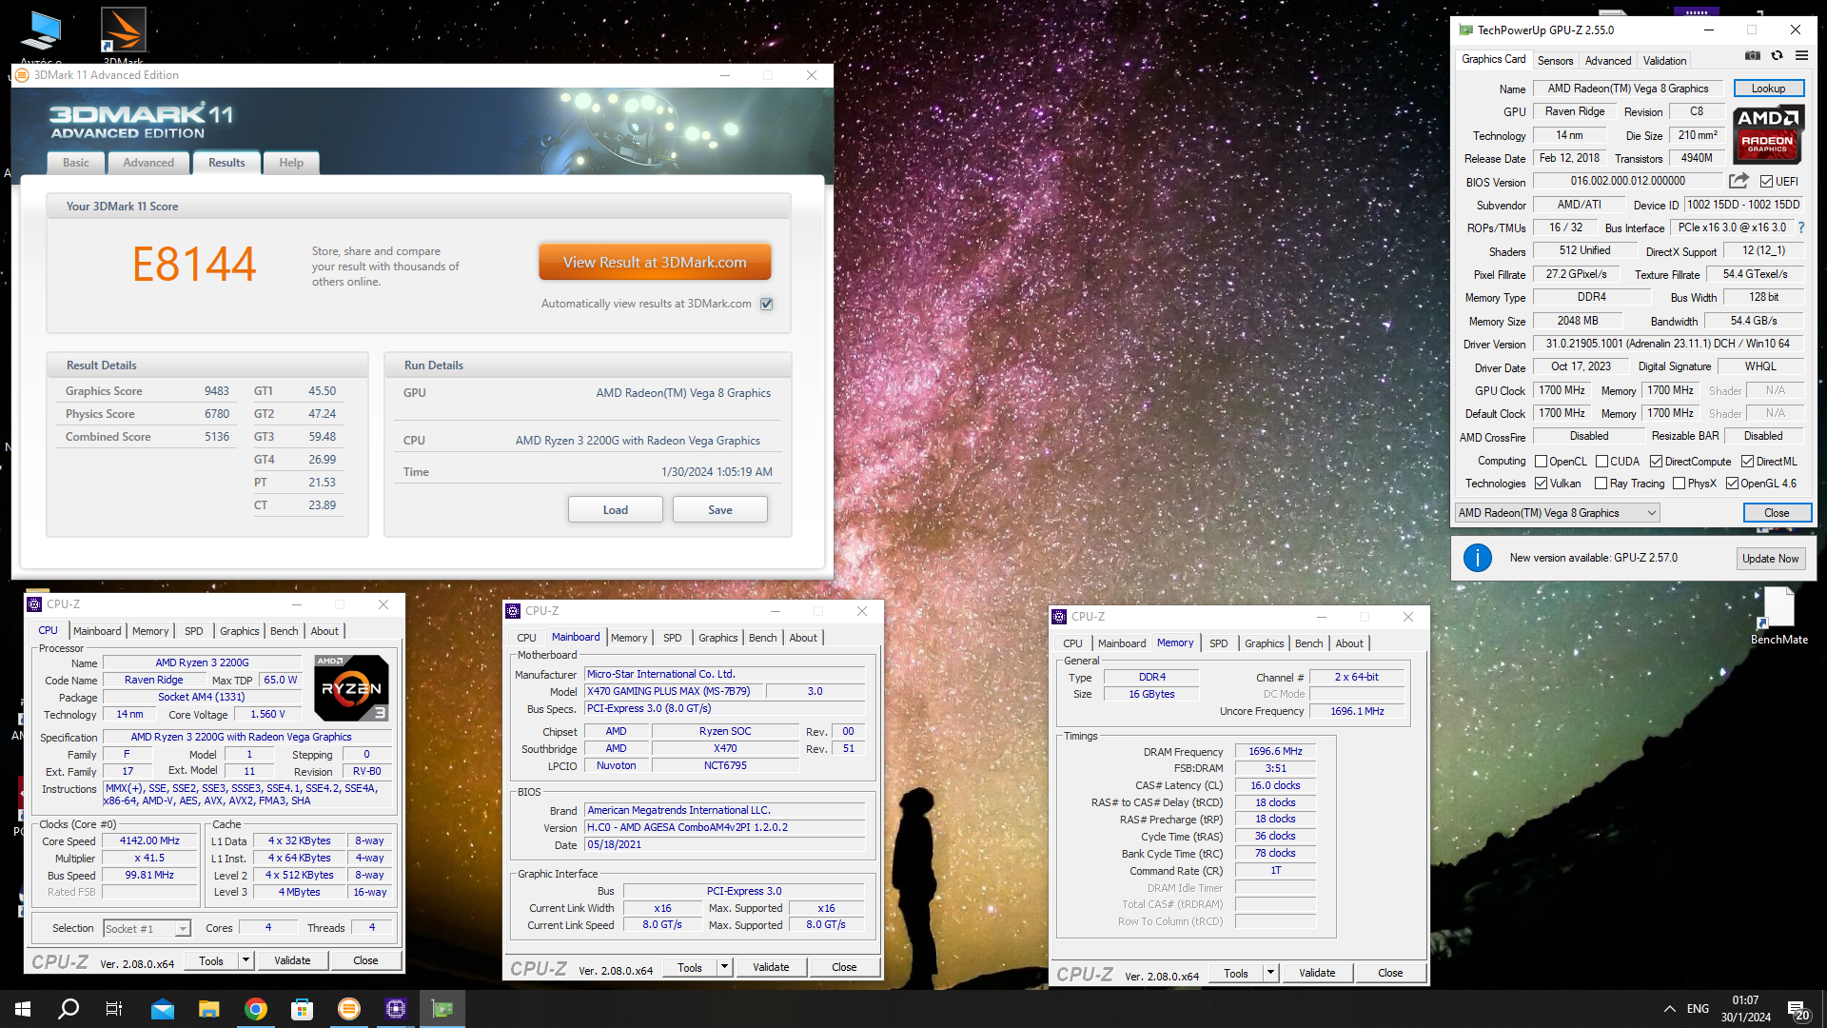Viewport: 1827px width, 1028px height.
Task: Click Update Now for GPU-Z
Action: [1770, 559]
